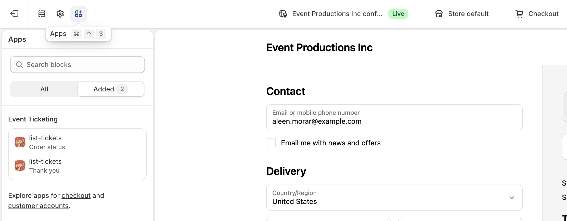Open the Sections panel icon
Screen dimensions: 567x221
click(42, 14)
